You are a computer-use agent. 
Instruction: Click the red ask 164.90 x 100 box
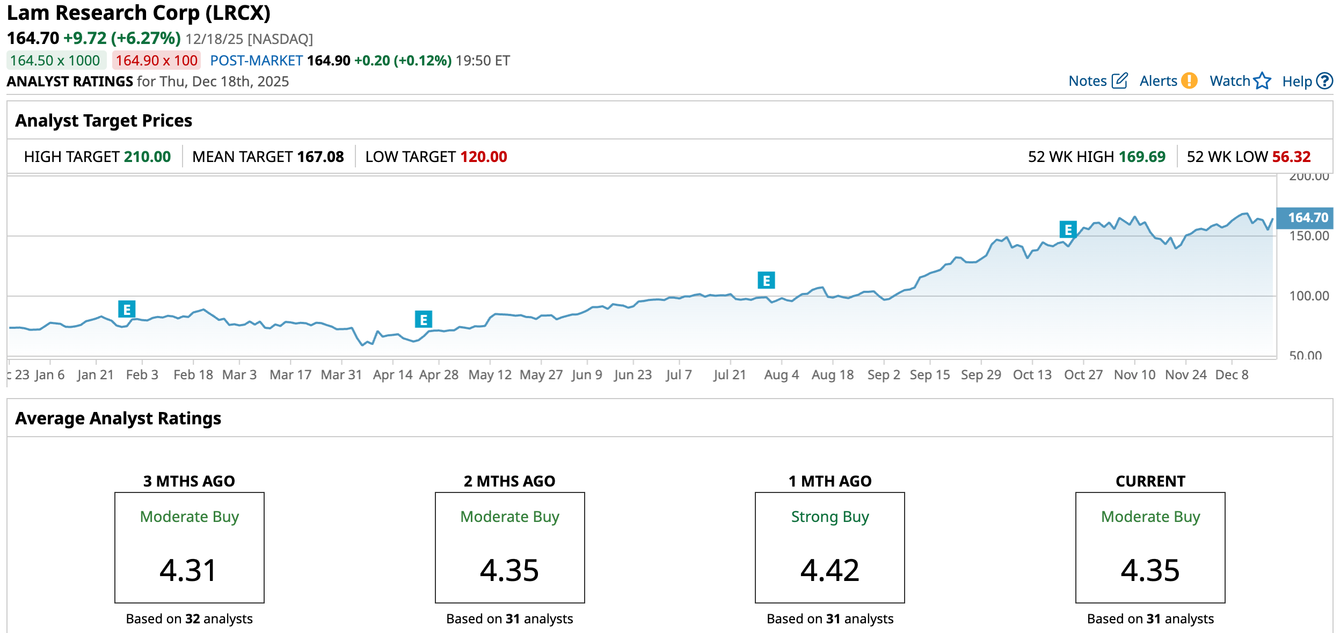click(156, 61)
